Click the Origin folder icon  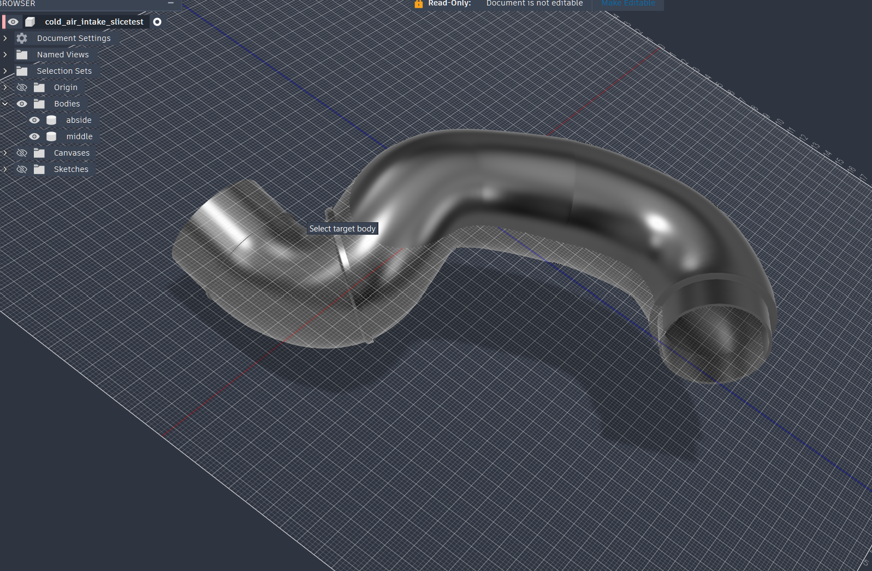pyautogui.click(x=39, y=87)
